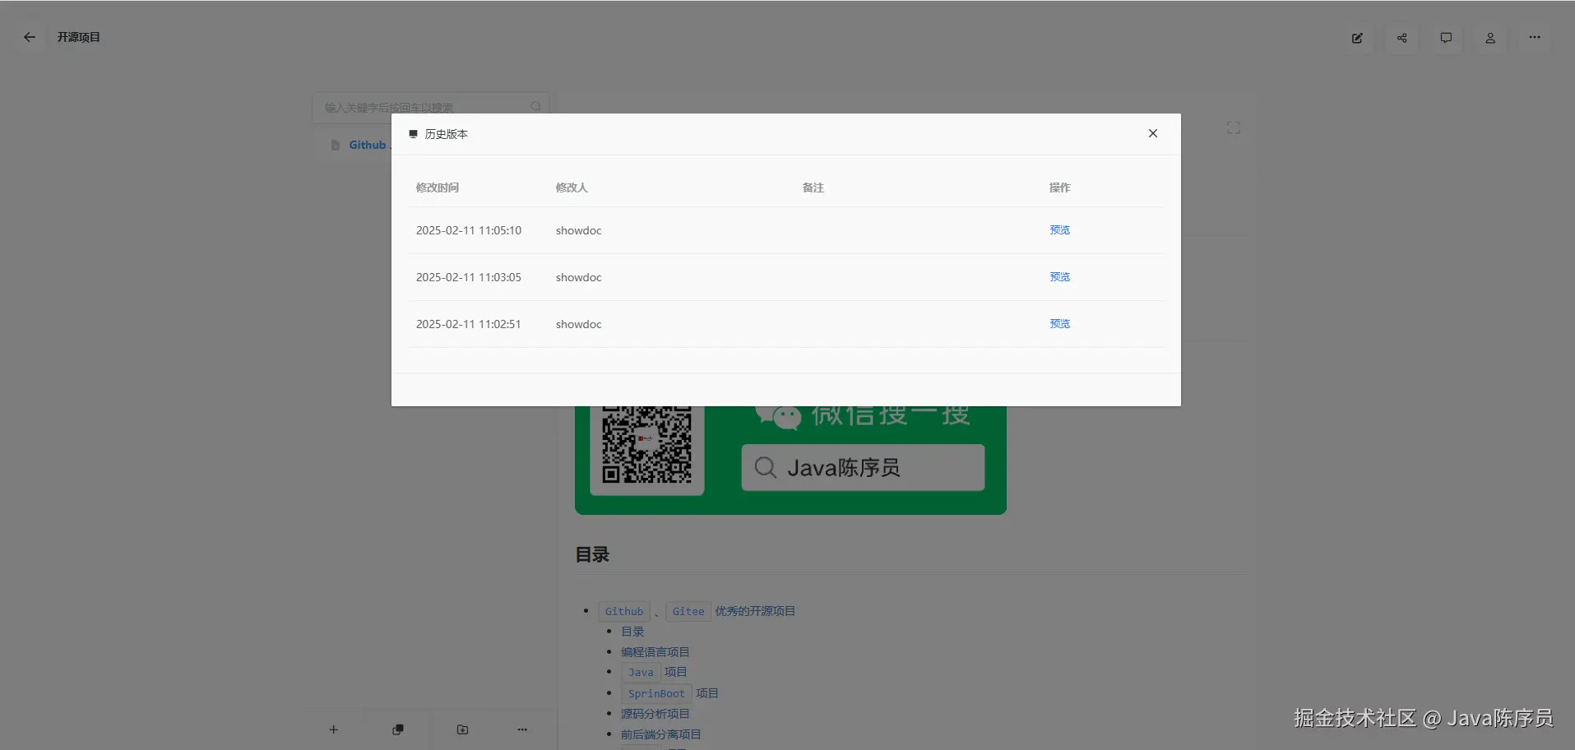Click the 修改时间 column header

(x=438, y=187)
